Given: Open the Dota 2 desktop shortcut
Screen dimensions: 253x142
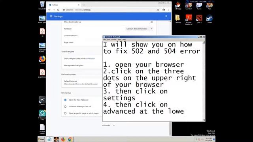Looking at the screenshot, I should (x=199, y=19).
